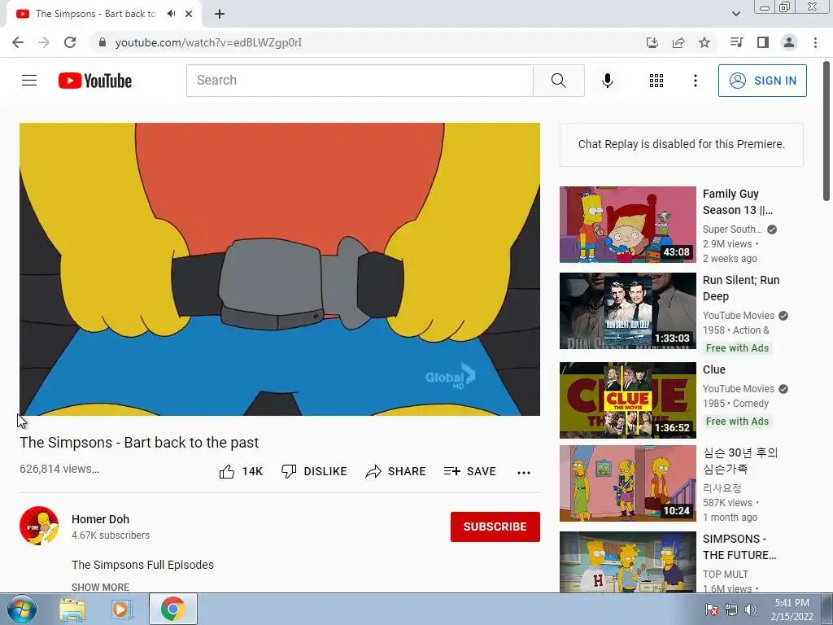This screenshot has height=625, width=833.
Task: Open Run Silent; Run Deep thumbnail
Action: (627, 311)
